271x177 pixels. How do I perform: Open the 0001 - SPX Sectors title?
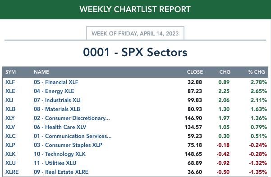pos(135,52)
